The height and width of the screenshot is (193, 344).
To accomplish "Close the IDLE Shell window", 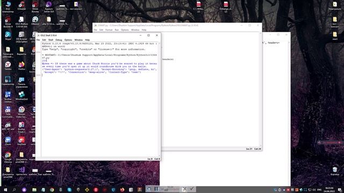I will [x=156, y=35].
